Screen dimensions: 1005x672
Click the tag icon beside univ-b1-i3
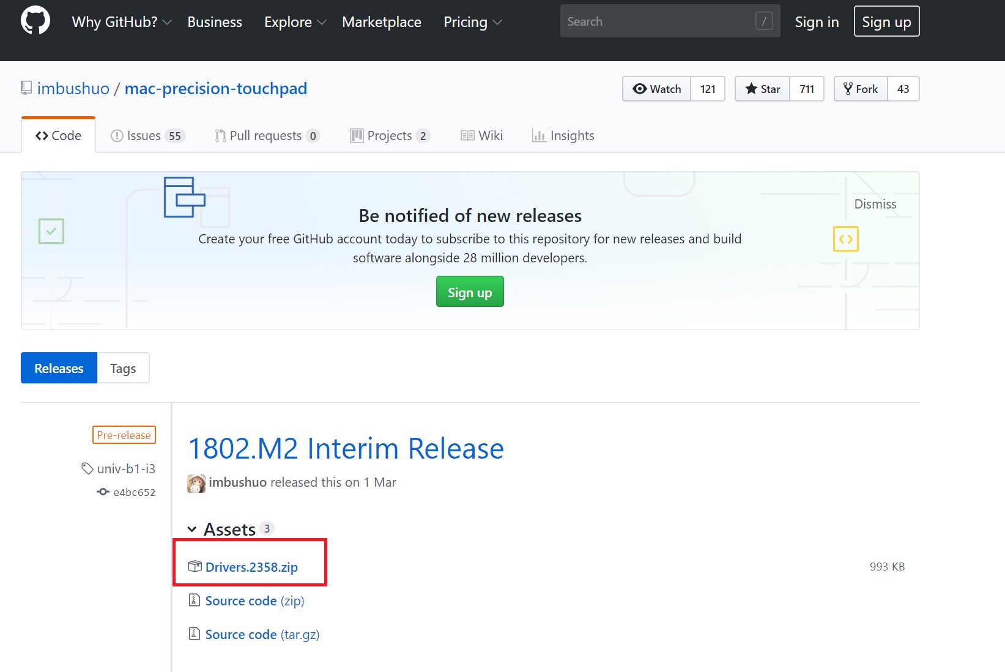point(87,468)
